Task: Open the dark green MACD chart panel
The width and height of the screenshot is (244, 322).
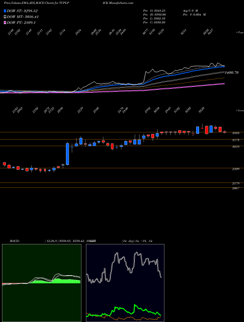Action: [x=41, y=283]
